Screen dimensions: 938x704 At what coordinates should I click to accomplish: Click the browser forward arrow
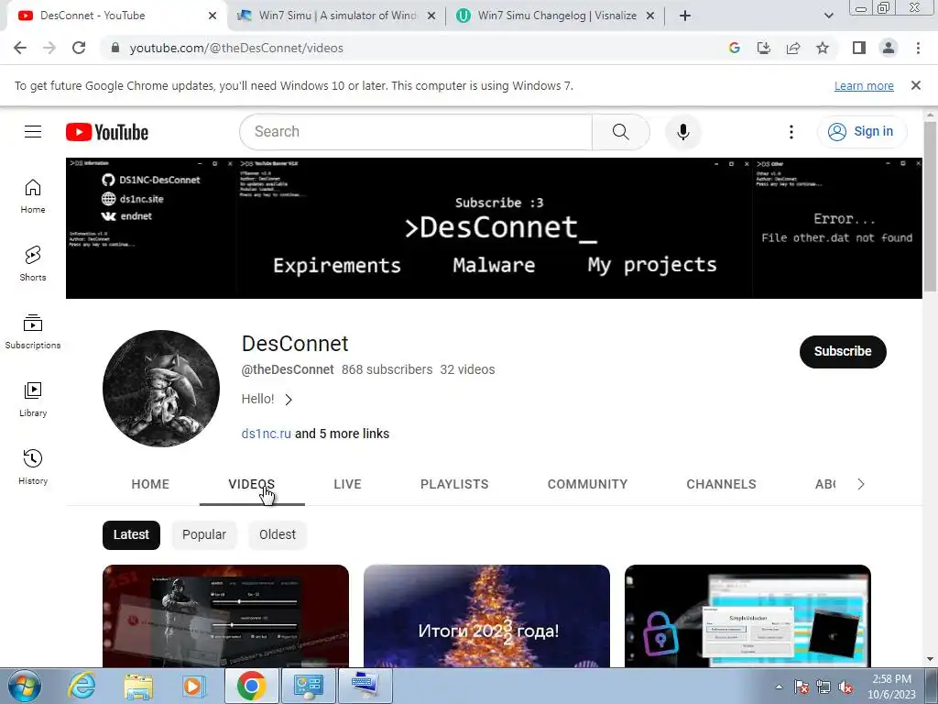(49, 48)
